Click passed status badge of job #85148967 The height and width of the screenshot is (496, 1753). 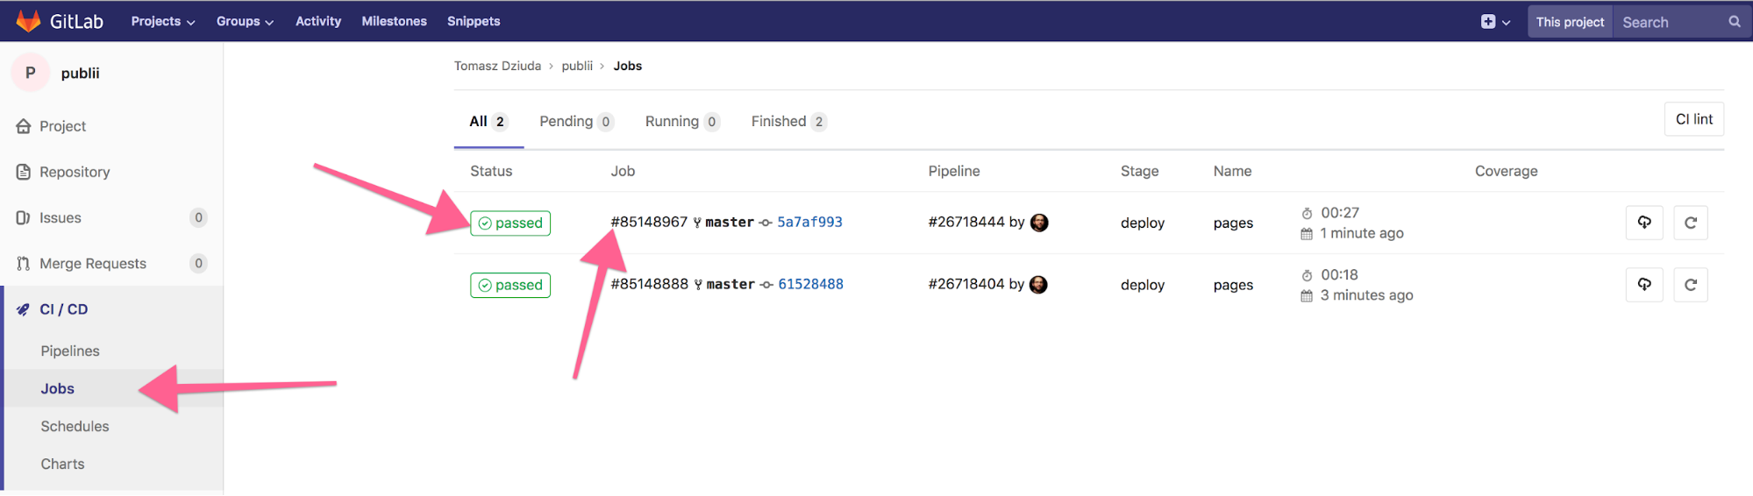click(x=510, y=223)
